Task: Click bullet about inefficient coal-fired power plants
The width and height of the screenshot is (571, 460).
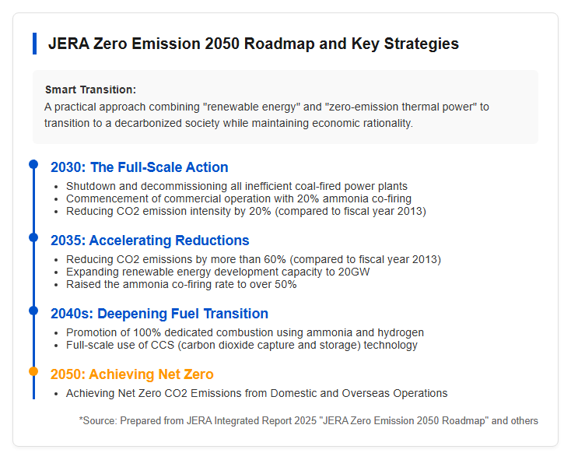Action: point(236,186)
